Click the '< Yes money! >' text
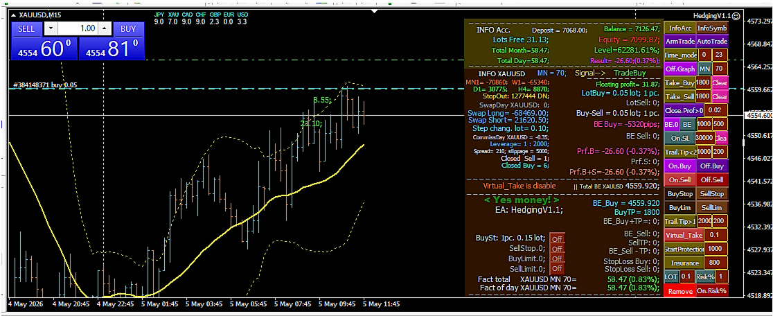 point(521,200)
